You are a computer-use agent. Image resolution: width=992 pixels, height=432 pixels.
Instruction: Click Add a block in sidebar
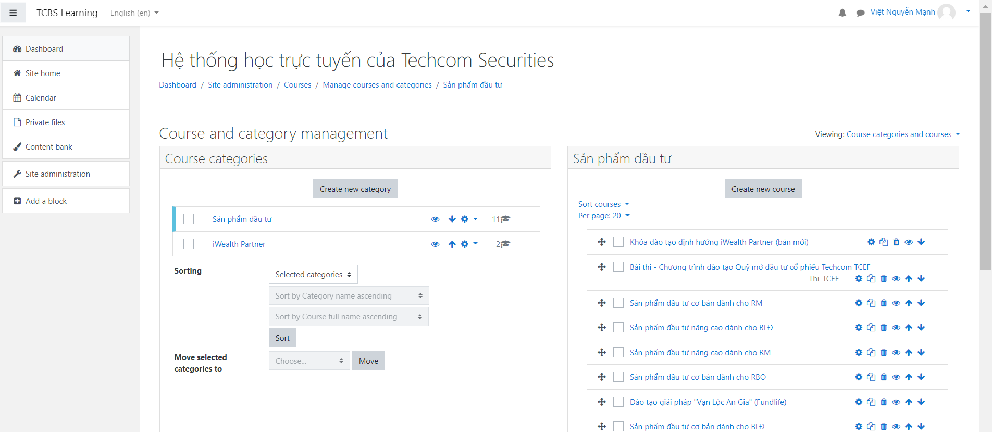66,201
